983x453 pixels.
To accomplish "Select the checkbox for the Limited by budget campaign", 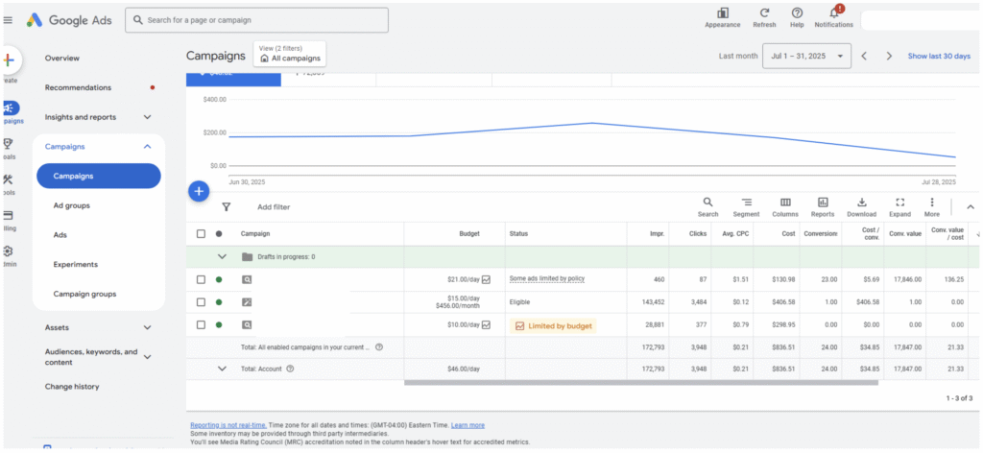I will [201, 325].
